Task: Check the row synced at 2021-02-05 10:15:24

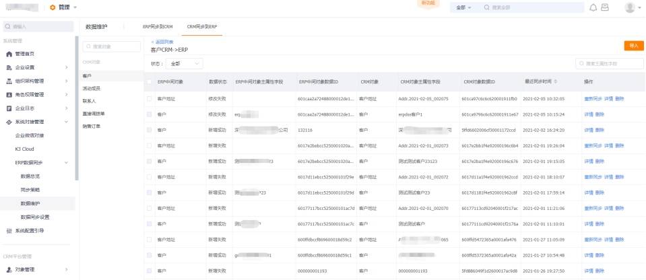Action: 149,114
